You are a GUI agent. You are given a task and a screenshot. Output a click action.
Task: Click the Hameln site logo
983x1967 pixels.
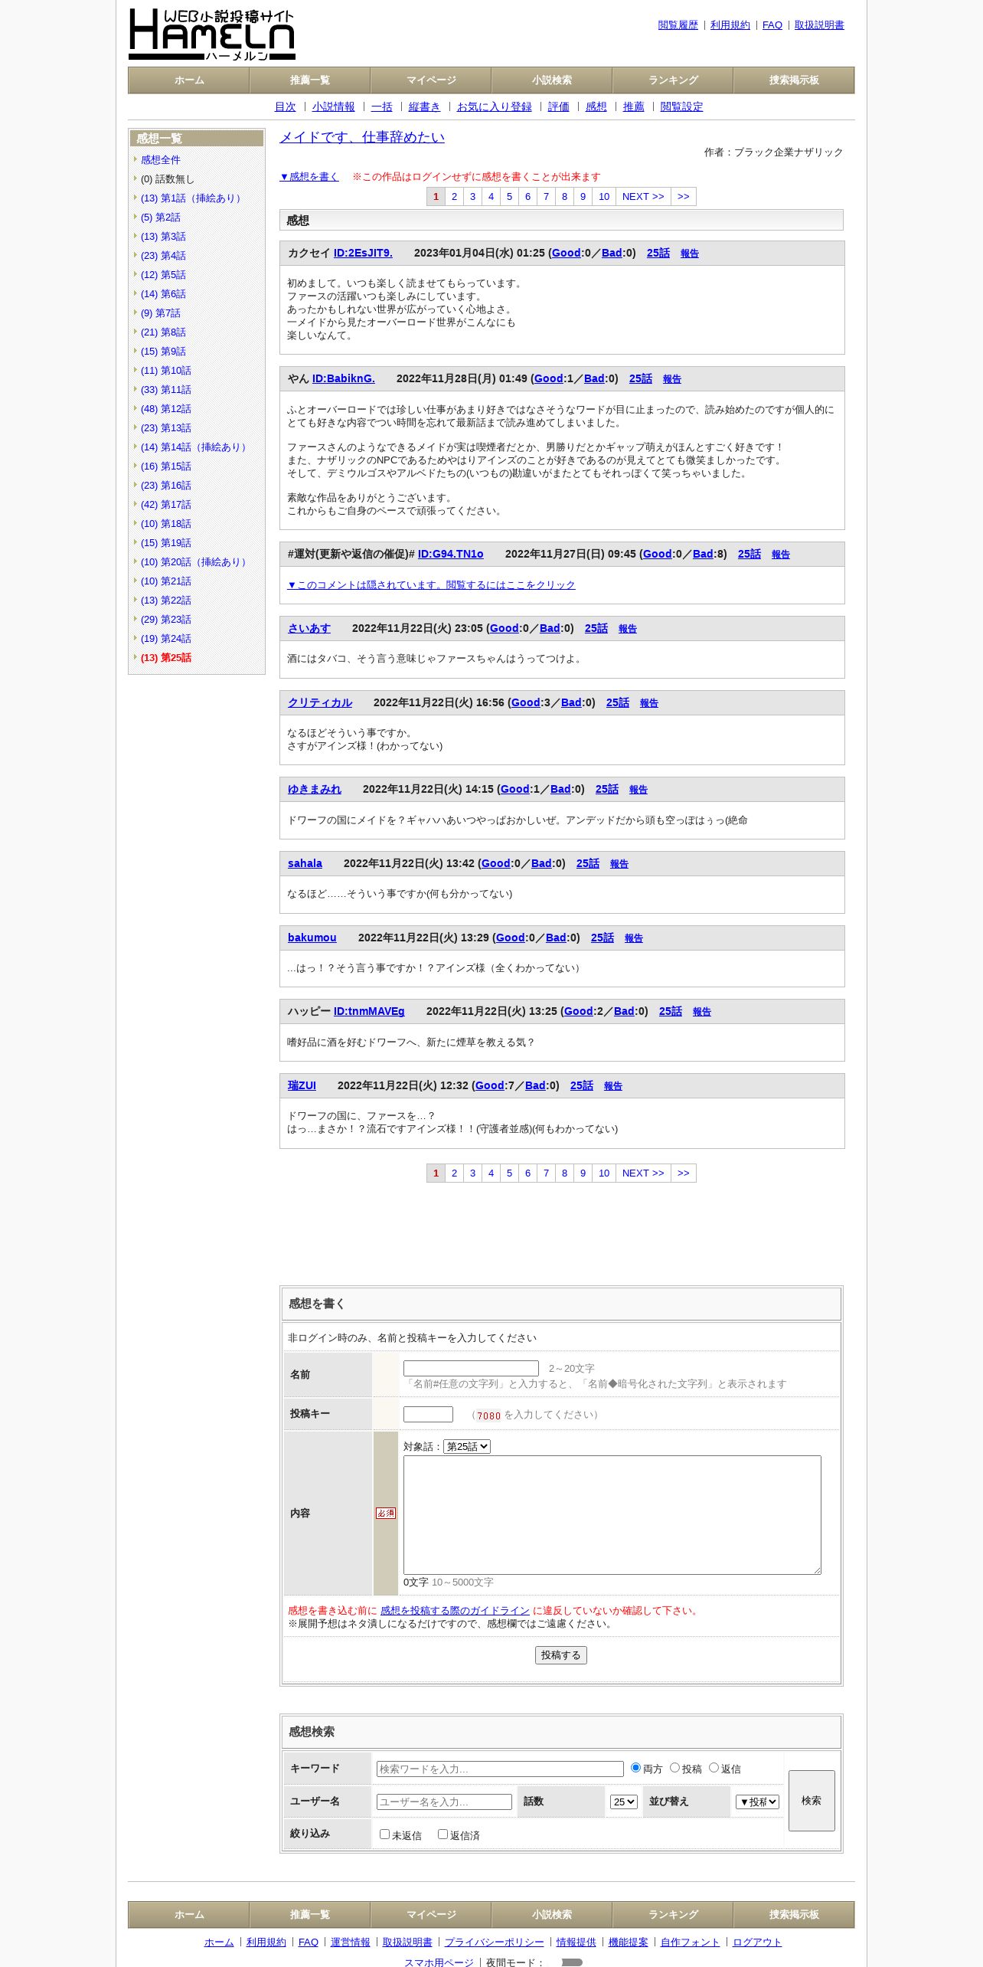tap(212, 34)
